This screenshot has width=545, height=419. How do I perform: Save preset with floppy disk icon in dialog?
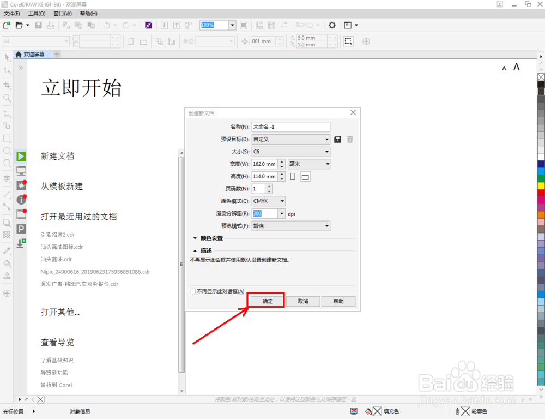(x=337, y=140)
